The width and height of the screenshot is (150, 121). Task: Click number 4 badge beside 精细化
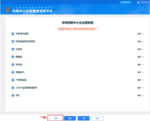pos(13,57)
